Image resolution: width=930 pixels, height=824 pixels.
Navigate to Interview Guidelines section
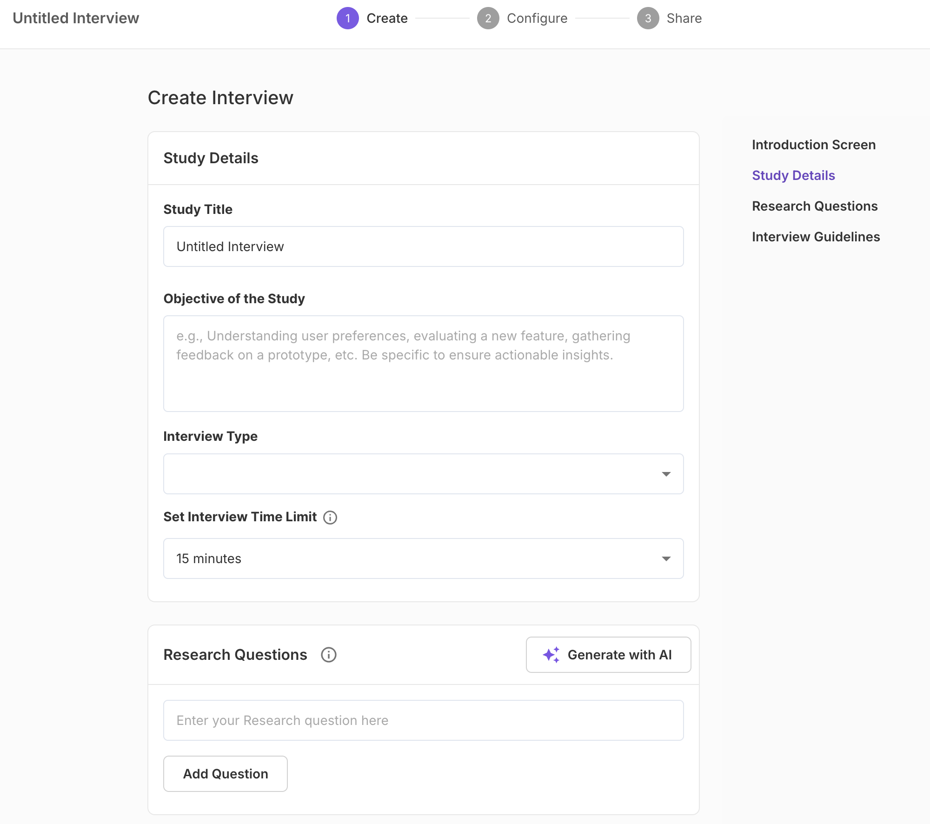tap(816, 237)
